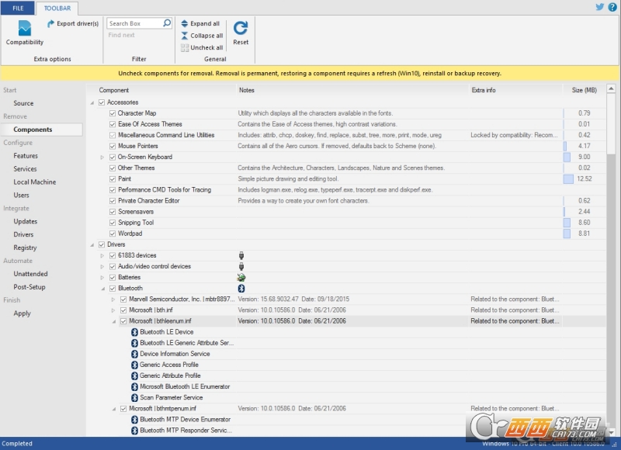The height and width of the screenshot is (450, 621).
Task: Click the scrollbar up arrow
Action: tap(611, 88)
